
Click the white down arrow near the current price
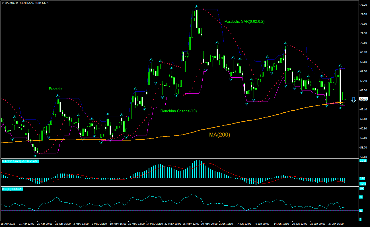353,100
